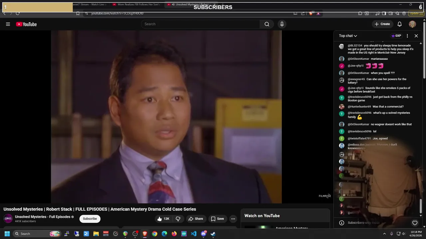Open live chat options three-dot menu
426x239 pixels.
tap(407, 36)
